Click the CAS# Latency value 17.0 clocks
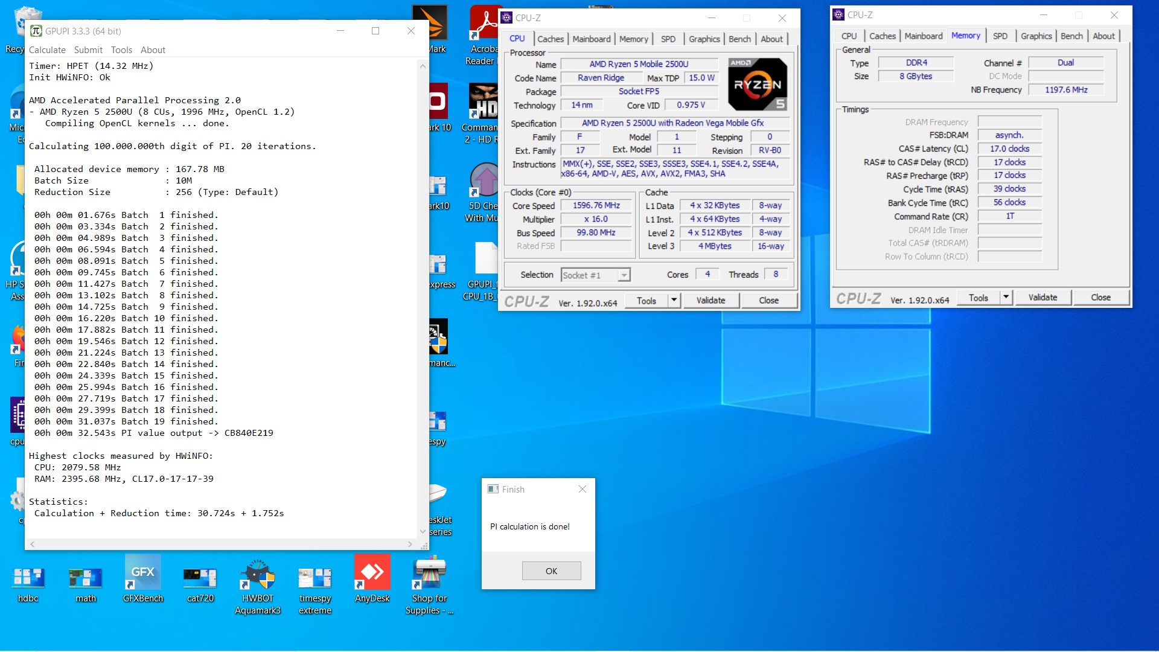This screenshot has width=1159, height=652. point(1009,149)
